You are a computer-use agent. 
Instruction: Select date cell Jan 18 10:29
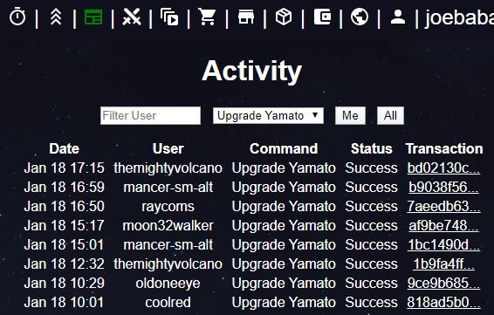[64, 284]
